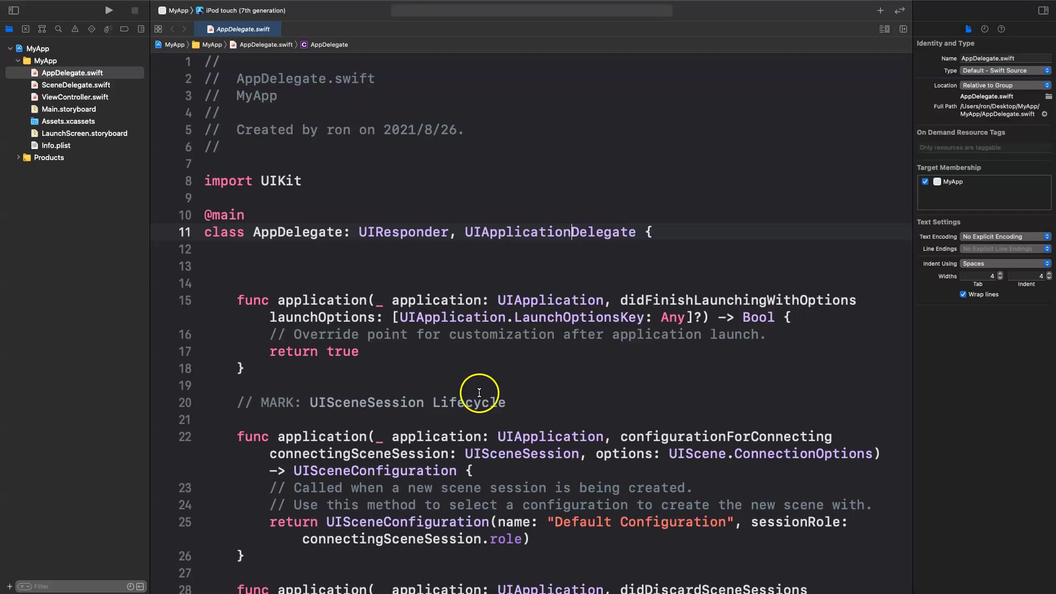Increase the Tab width stepper
The height and width of the screenshot is (594, 1056).
(1000, 274)
